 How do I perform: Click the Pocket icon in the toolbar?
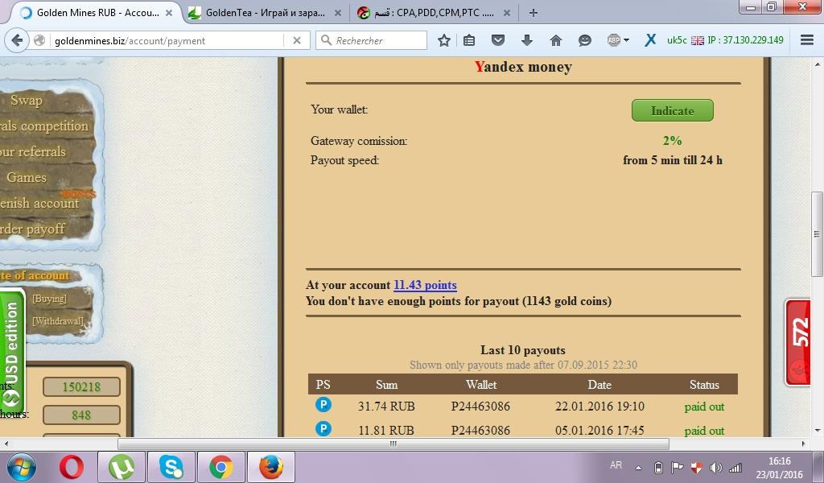click(497, 40)
